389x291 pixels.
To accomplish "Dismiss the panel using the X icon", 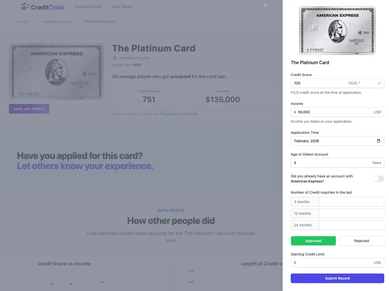I will (x=265, y=5).
